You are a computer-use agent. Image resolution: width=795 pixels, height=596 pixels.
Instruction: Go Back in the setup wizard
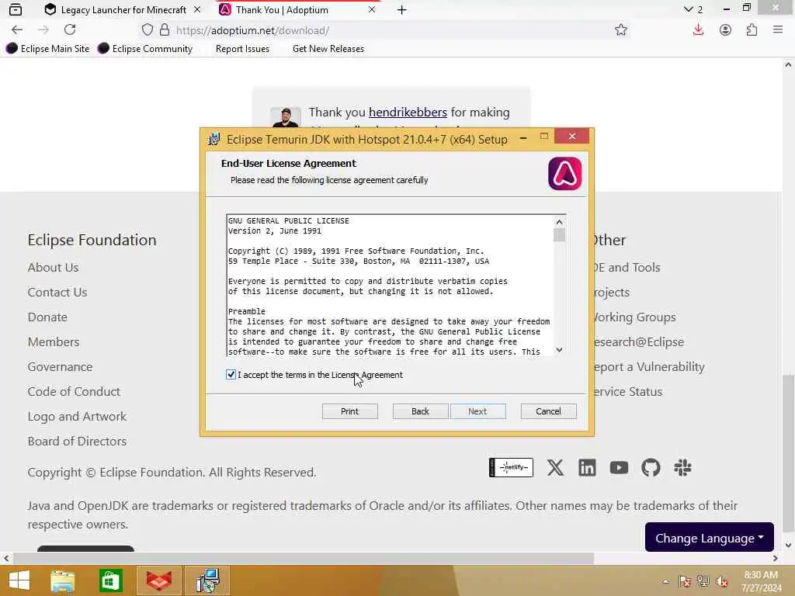coord(420,411)
